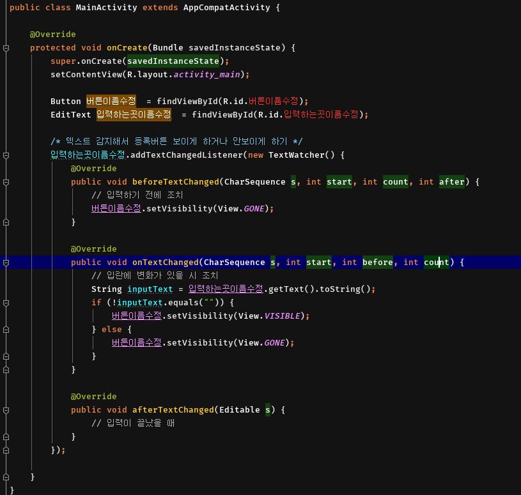Click the after parameter in beforeTextChanged

[452, 181]
